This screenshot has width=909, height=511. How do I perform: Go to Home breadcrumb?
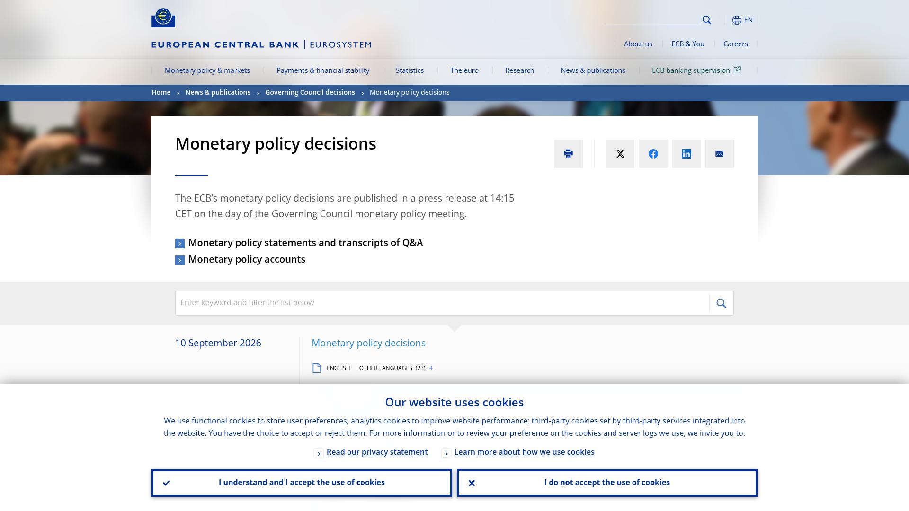161,92
